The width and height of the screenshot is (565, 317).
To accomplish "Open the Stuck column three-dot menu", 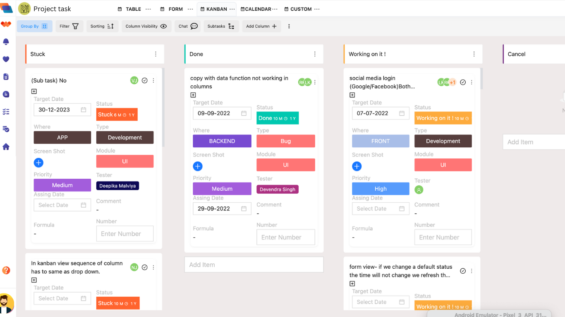I will click(156, 54).
